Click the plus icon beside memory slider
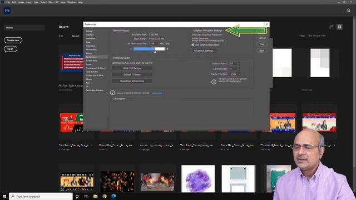The height and width of the screenshot is (200, 356). pyautogui.click(x=167, y=49)
